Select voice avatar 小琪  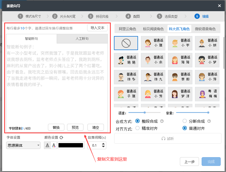(x=153, y=43)
